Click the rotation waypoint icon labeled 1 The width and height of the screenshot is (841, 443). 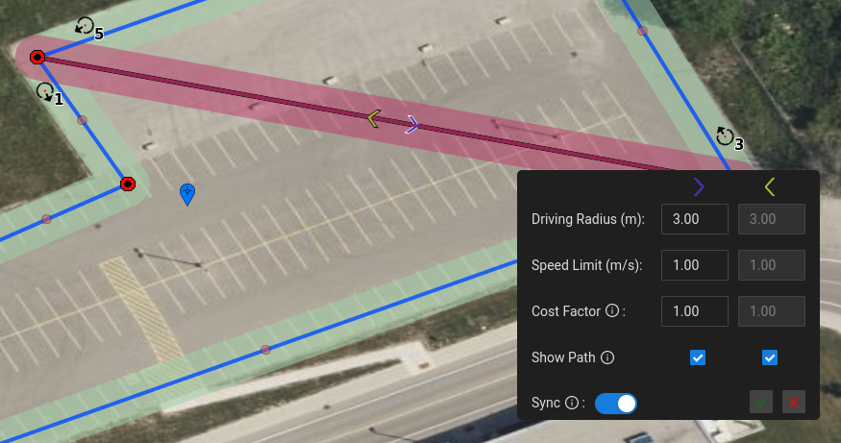45,91
